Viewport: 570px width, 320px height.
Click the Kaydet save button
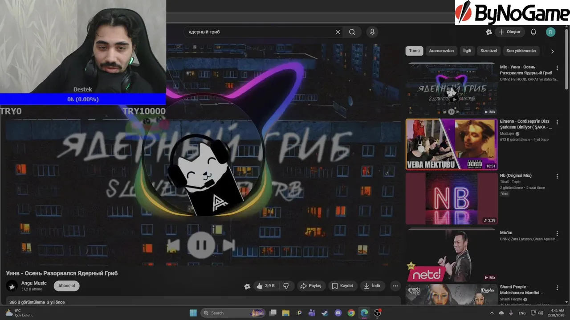(x=342, y=286)
